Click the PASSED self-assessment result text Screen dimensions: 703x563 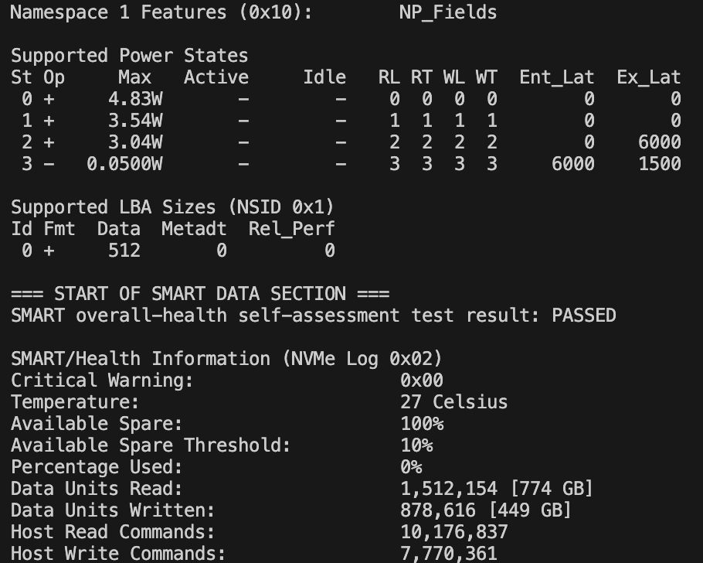583,316
